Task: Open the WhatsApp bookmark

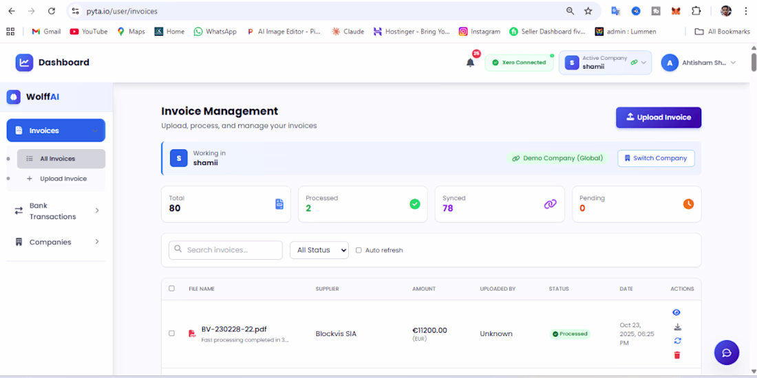Action: 215,32
